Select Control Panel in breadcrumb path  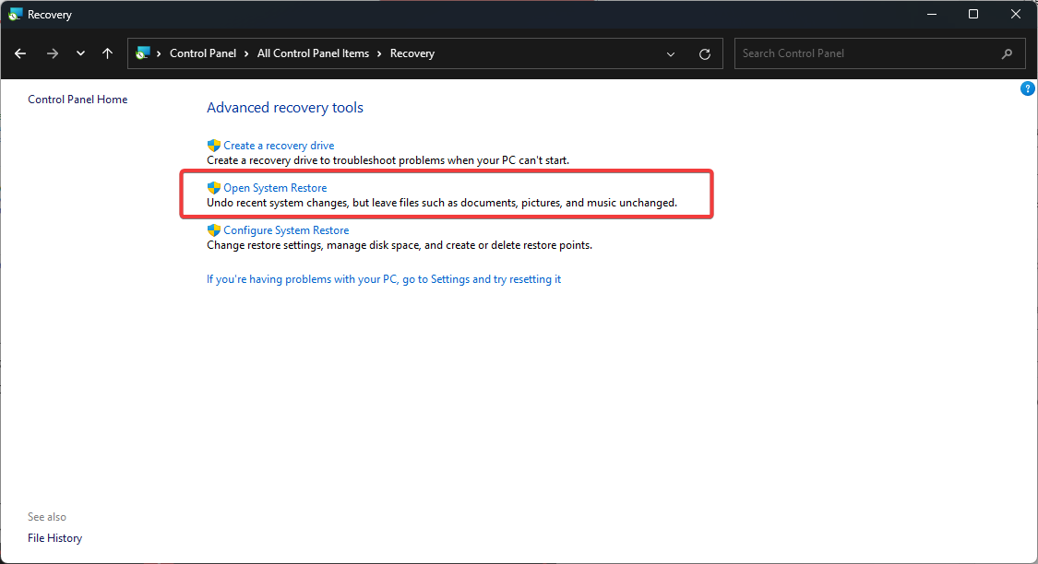(x=203, y=53)
